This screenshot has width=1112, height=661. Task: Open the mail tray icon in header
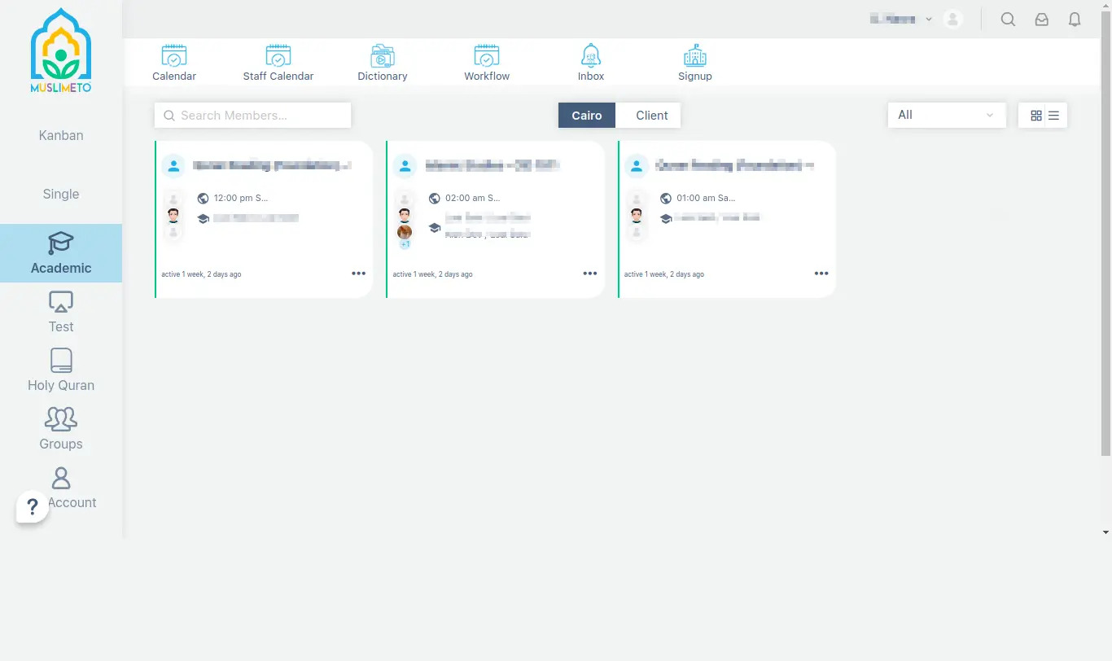pos(1041,20)
